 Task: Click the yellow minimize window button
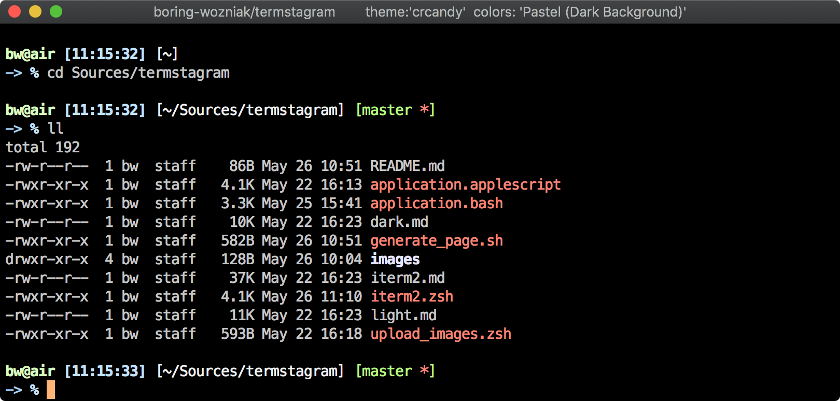(x=35, y=11)
